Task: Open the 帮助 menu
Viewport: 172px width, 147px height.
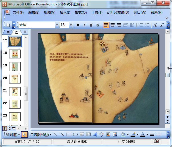Action: [x=157, y=13]
